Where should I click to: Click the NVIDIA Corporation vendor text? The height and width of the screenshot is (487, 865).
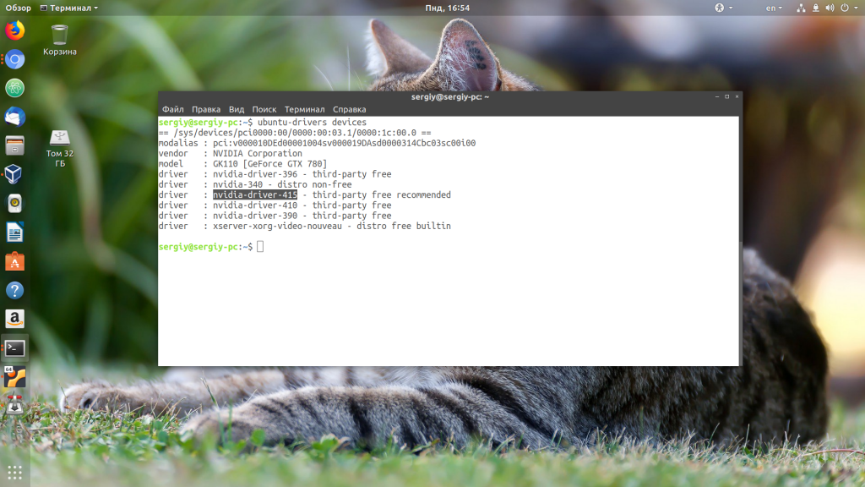click(x=258, y=154)
